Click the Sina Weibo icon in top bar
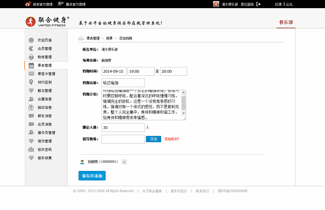This screenshot has height=210, width=325. [x=28, y=4]
